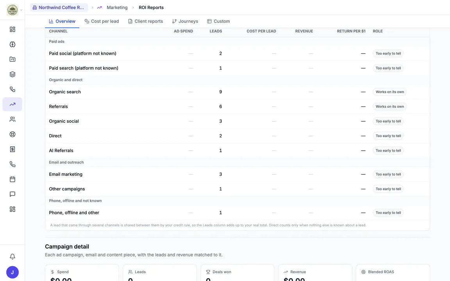450x281 pixels.
Task: Switch to the Cost per lead tab
Action: tap(102, 21)
